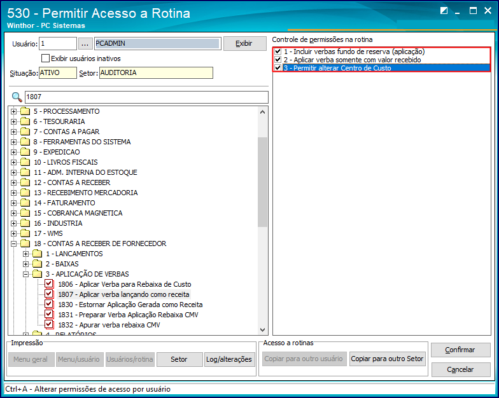Select '1832 - Apurar verba rebaixa CMV'

[109, 325]
